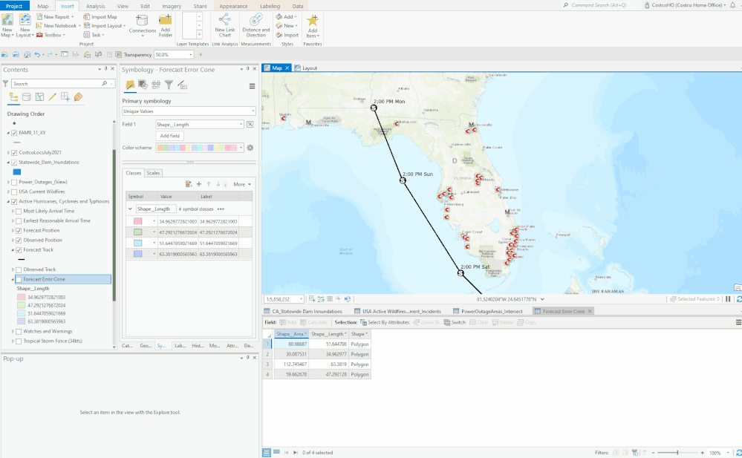This screenshot has height=458, width=742.
Task: Click the Add field button
Action: tap(170, 136)
